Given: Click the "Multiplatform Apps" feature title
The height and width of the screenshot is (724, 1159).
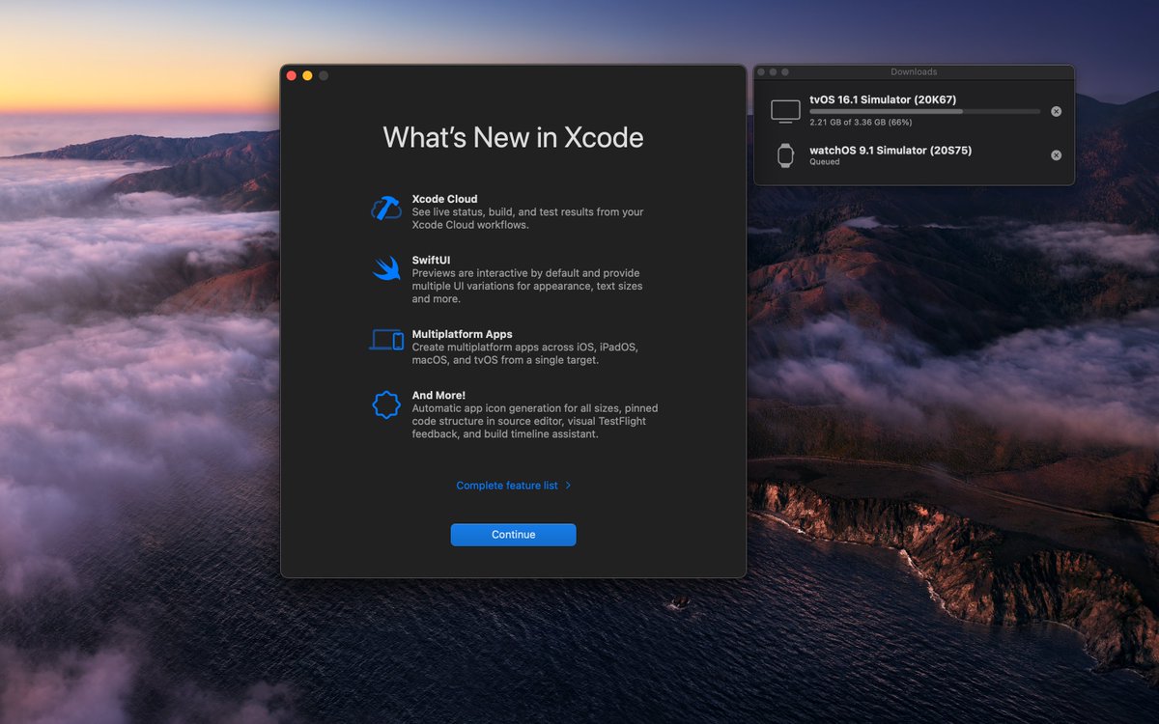Looking at the screenshot, I should (462, 334).
